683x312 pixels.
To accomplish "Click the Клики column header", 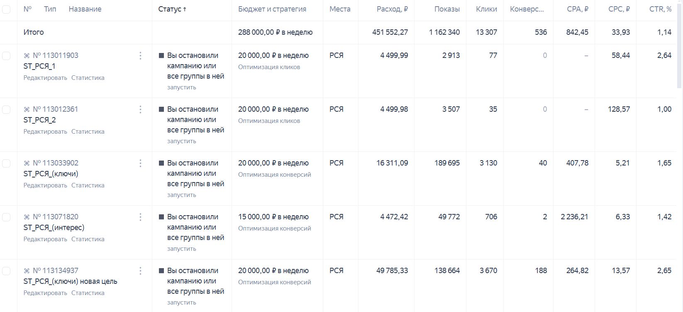I will 486,9.
